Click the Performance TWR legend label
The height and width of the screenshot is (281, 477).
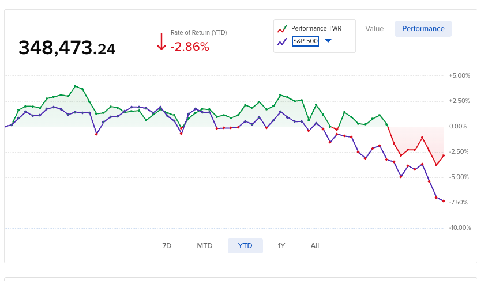(x=316, y=29)
